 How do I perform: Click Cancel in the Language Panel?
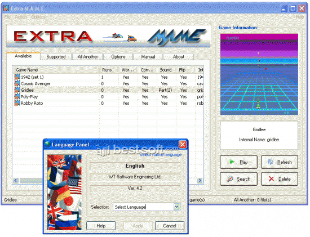pyautogui.click(x=170, y=226)
